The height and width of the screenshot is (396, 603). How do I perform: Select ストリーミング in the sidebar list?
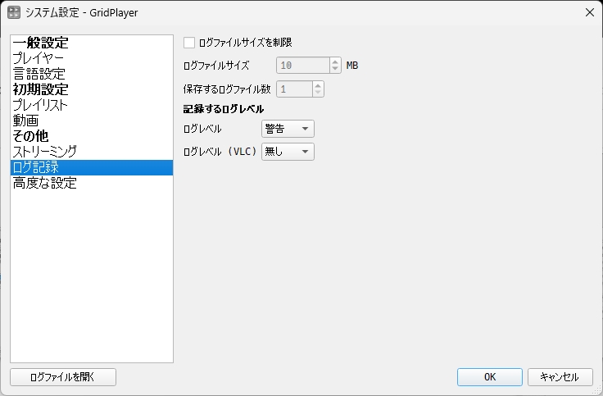coord(45,152)
